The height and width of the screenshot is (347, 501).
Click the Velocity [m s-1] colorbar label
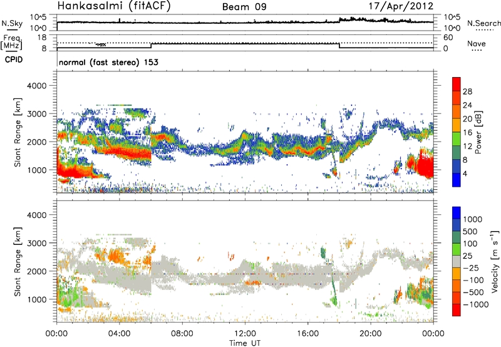coord(495,261)
